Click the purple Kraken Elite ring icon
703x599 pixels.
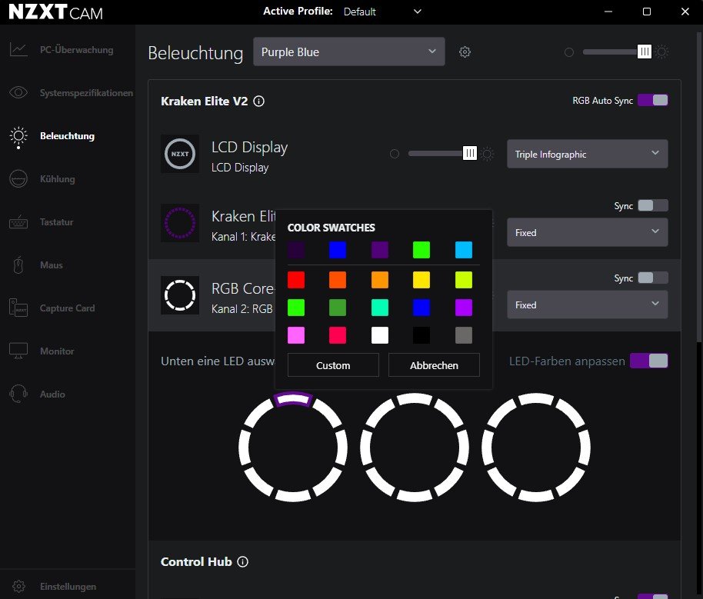pyautogui.click(x=180, y=223)
